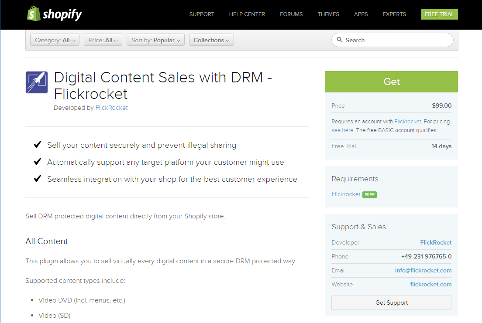Open the Themes navigation item

[328, 14]
